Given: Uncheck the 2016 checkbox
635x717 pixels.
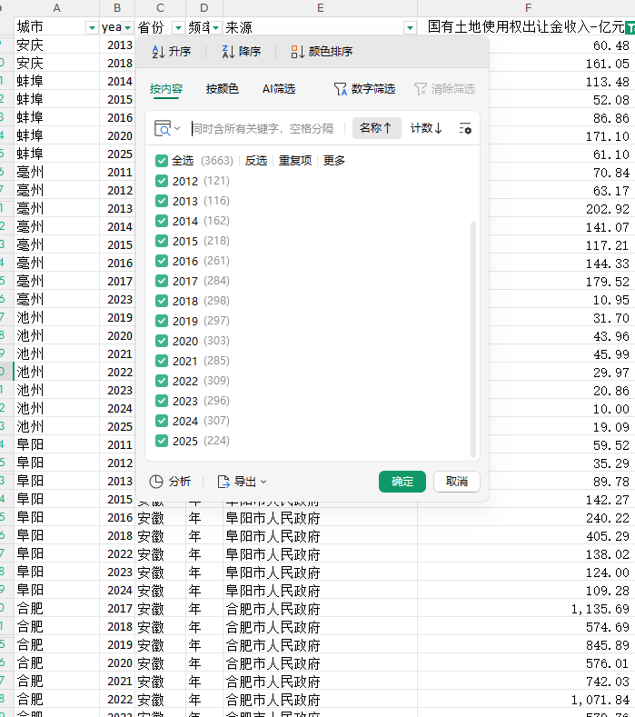Looking at the screenshot, I should pyautogui.click(x=162, y=261).
